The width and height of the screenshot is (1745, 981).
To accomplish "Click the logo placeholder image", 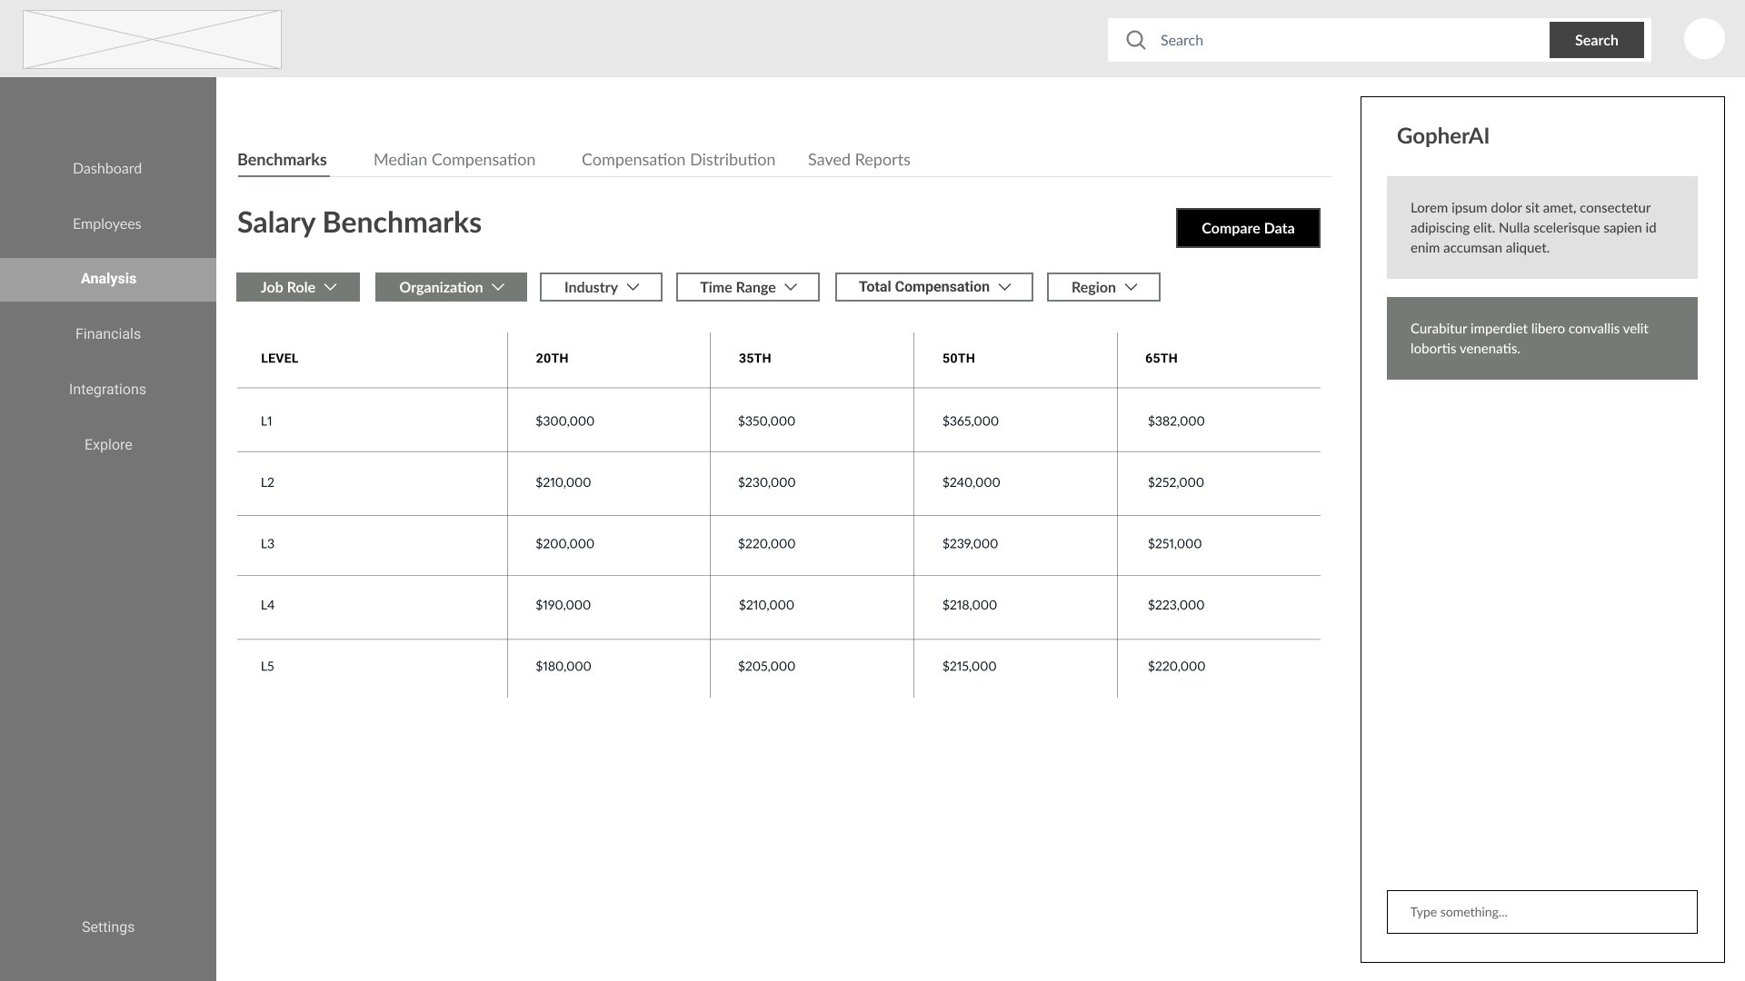I will (152, 39).
